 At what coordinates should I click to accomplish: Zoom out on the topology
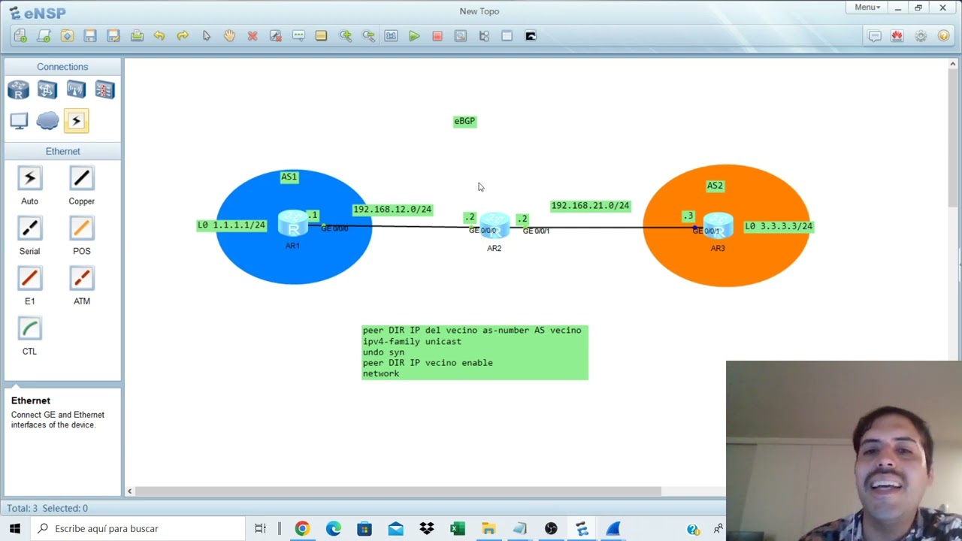[x=368, y=36]
